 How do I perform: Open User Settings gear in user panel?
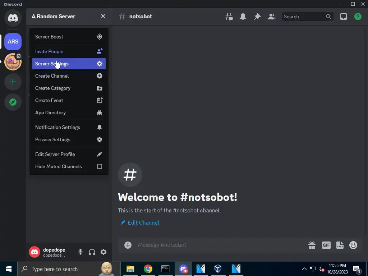click(103, 252)
